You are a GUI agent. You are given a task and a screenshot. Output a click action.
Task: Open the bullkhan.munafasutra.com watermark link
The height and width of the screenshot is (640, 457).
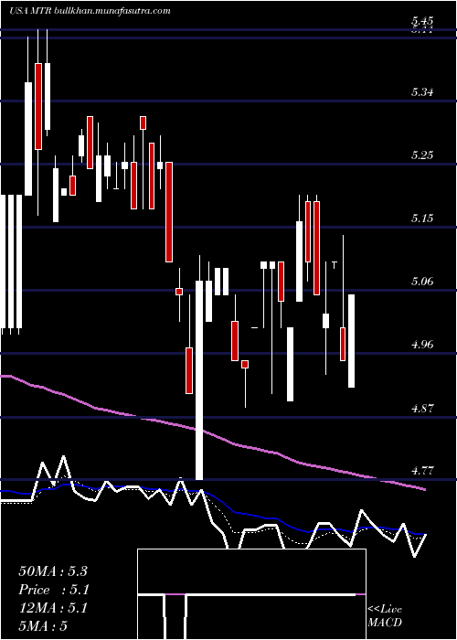[x=112, y=11]
